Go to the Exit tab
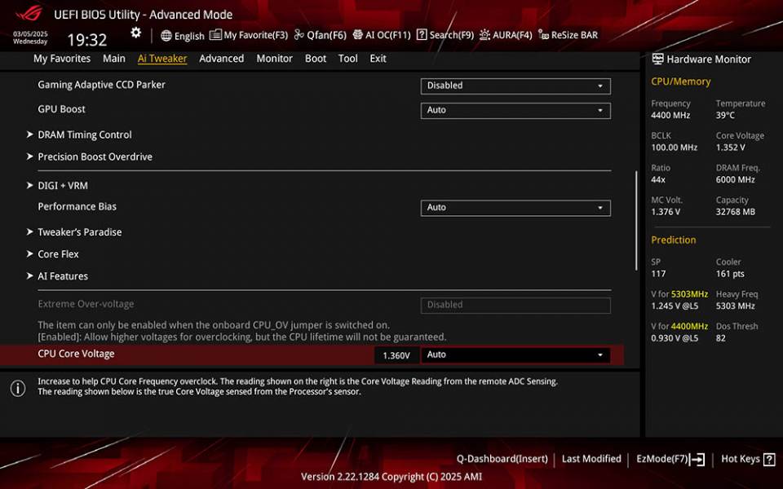 [x=378, y=59]
